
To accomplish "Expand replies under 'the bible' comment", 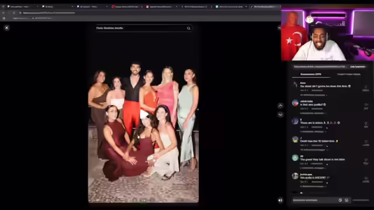I will 313,168.
